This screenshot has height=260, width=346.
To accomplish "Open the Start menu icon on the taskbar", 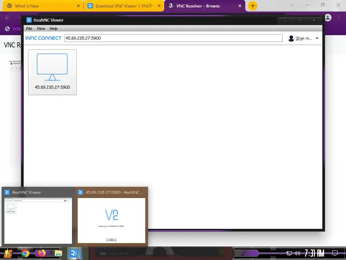I will (x=8, y=253).
